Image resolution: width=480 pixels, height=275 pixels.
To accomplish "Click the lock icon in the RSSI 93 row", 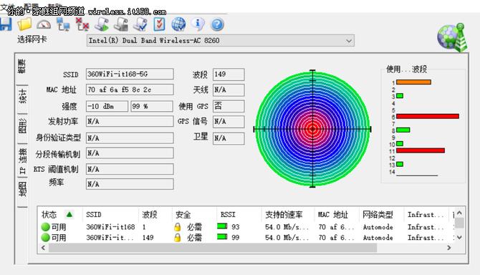I will 177,227.
